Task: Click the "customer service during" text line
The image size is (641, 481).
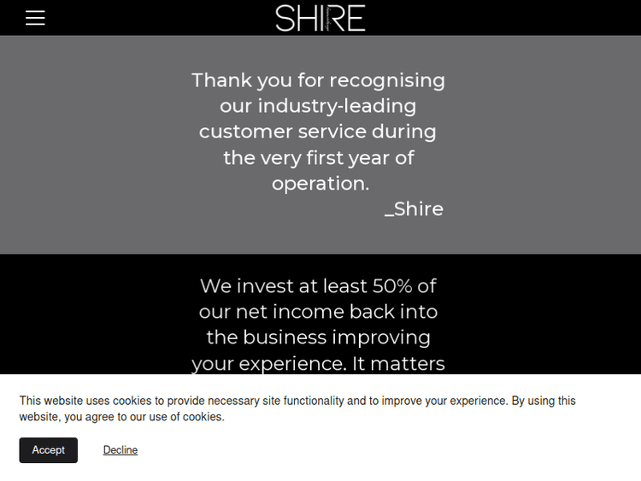Action: 318,132
